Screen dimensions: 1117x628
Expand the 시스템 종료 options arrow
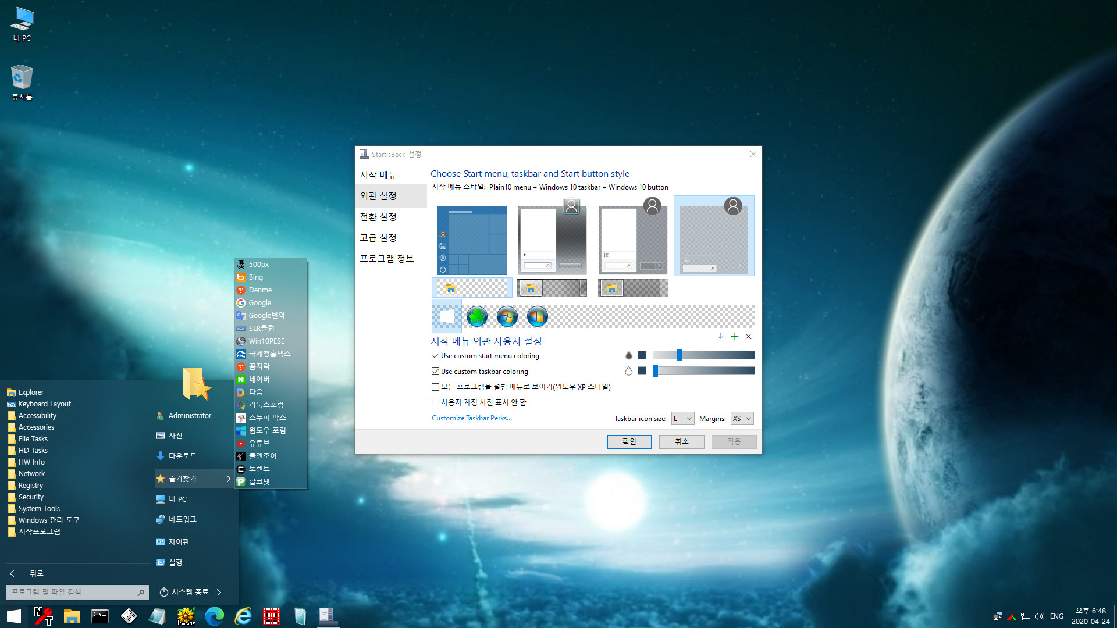click(219, 592)
